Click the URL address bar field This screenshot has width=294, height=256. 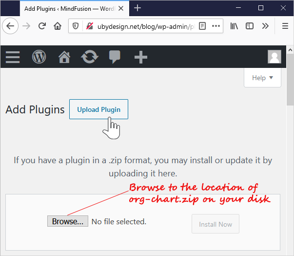145,26
